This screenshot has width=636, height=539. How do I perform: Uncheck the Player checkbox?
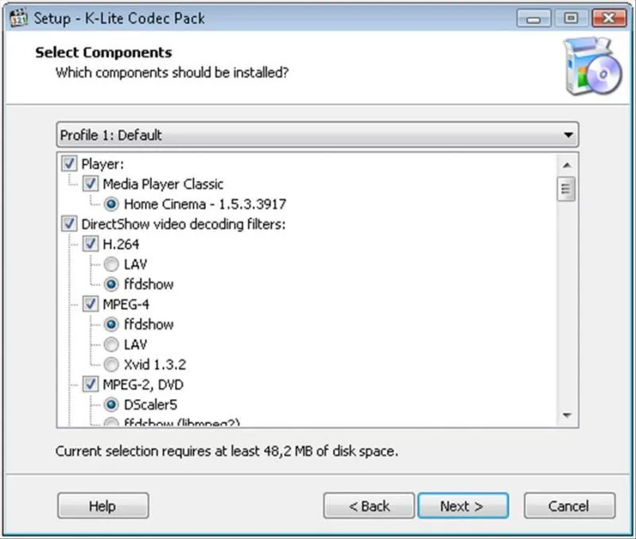(69, 164)
